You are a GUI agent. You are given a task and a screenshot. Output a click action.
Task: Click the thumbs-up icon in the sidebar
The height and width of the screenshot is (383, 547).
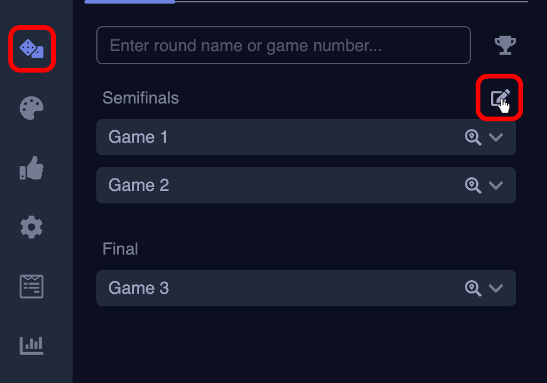tap(31, 168)
